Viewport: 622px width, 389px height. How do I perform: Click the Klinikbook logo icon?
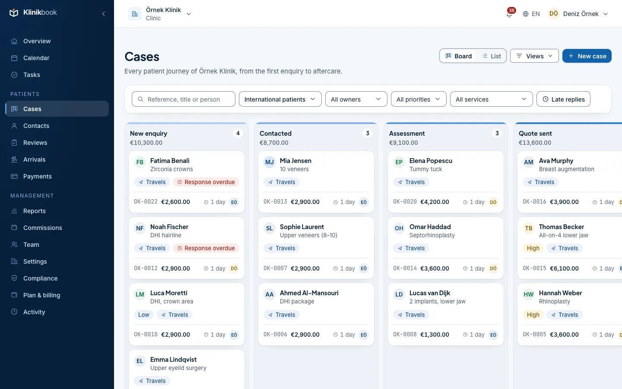coord(14,13)
